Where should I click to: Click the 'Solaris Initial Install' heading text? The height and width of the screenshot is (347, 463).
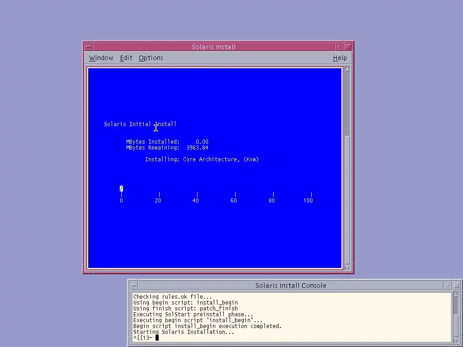pyautogui.click(x=140, y=124)
